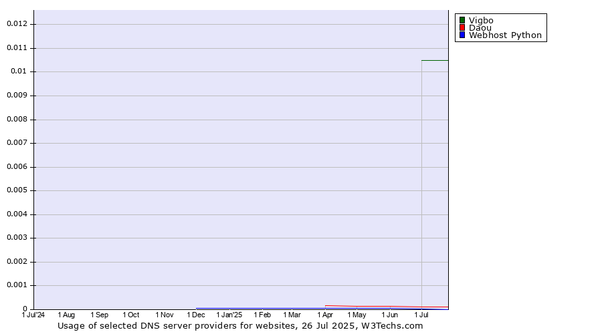Click the red Daou legend swatch

pyautogui.click(x=462, y=27)
